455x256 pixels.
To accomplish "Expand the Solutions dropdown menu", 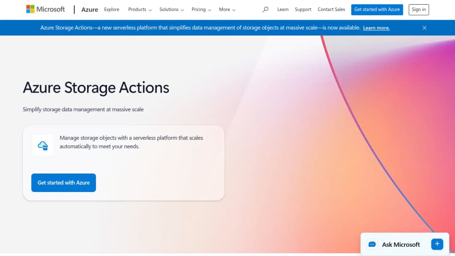I will [171, 10].
